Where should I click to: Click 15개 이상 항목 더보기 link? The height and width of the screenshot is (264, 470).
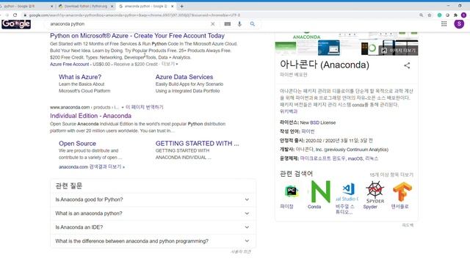click(x=391, y=175)
